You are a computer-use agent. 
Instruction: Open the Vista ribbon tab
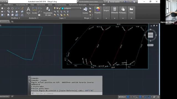32,5
